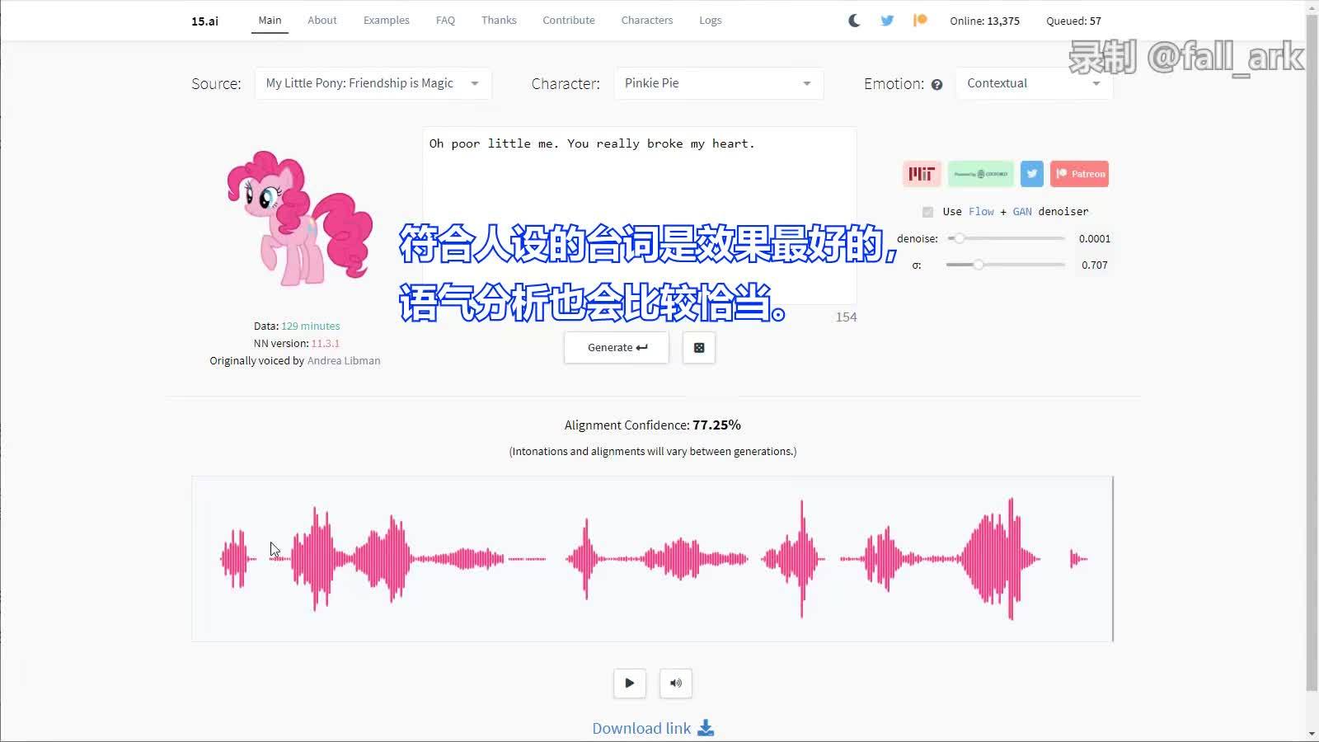Click the NN version 11.3.1 link
The height and width of the screenshot is (742, 1319).
325,344
